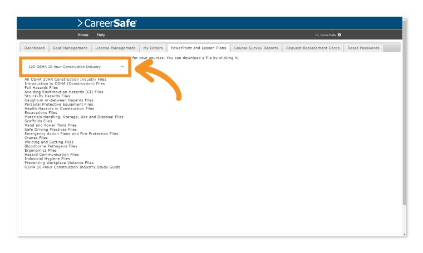Open the Course Survey Reports tab
423x253 pixels.
pos(256,48)
